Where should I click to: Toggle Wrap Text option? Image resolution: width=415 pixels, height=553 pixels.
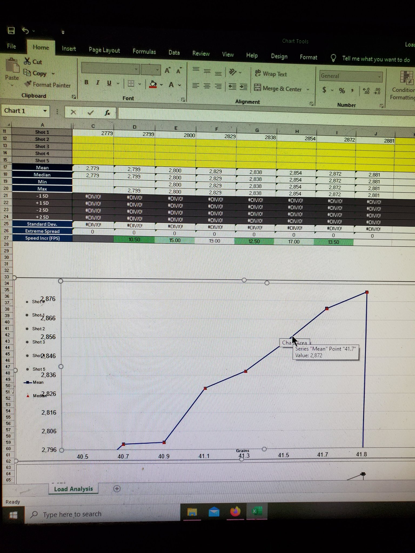271,74
